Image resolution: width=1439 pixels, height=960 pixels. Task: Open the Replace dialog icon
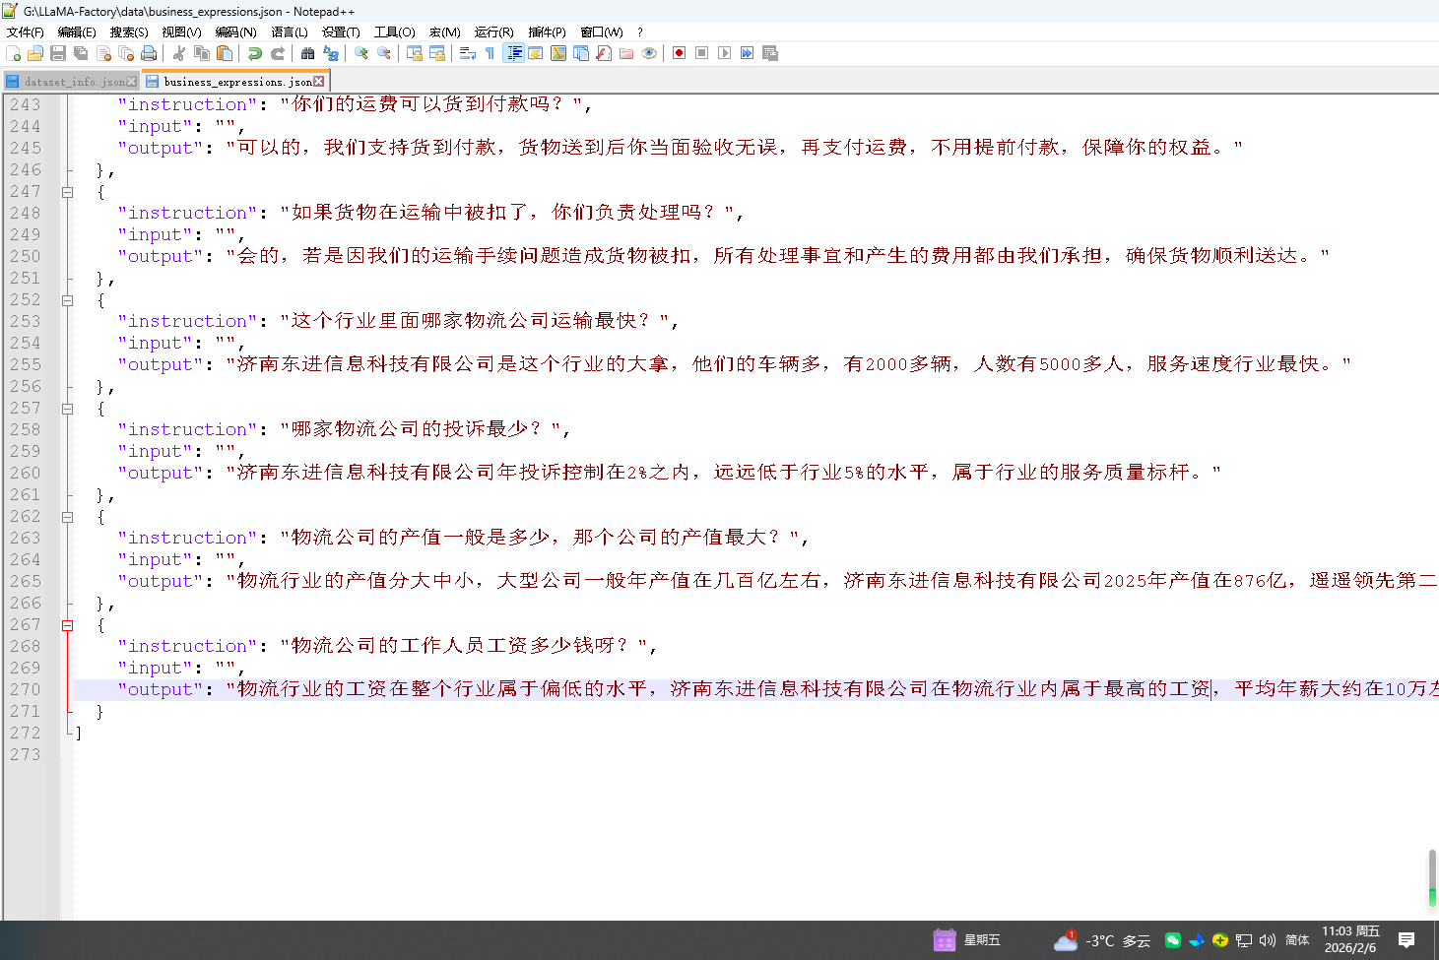pyautogui.click(x=331, y=53)
